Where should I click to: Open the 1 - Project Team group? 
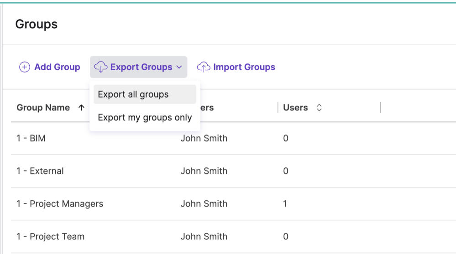tap(51, 237)
